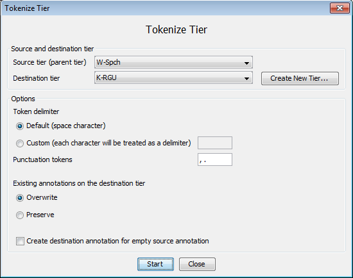The height and width of the screenshot is (278, 353).
Task: Select Default (space character) delimiter option
Action: pos(20,126)
